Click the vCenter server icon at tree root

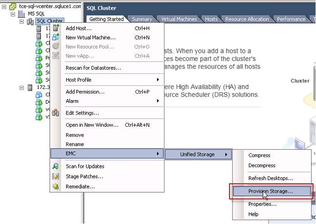pyautogui.click(x=12, y=6)
